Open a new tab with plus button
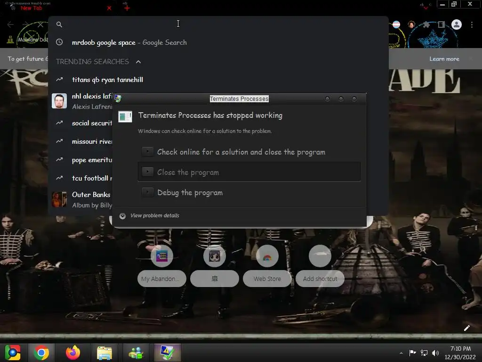Viewport: 482px width, 362px height. pos(127,8)
